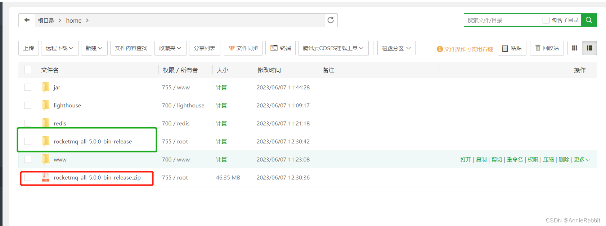The height and width of the screenshot is (226, 606).
Task: Open the 分享列表 share list
Action: pos(205,48)
